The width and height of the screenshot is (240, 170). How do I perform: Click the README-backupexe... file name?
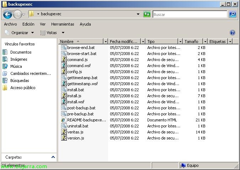(86, 120)
